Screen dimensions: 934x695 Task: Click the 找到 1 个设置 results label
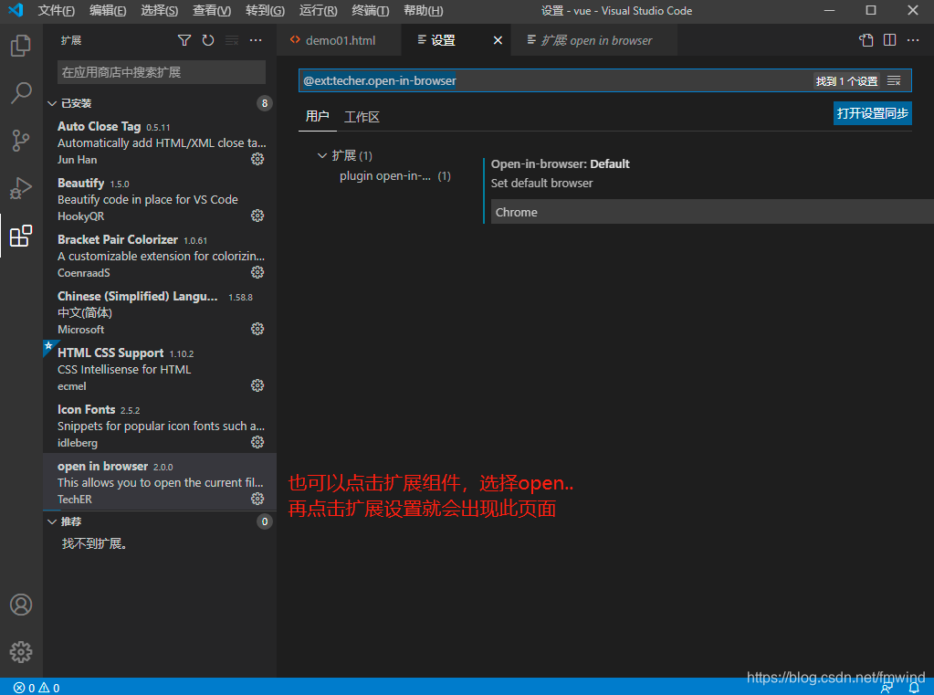point(846,81)
